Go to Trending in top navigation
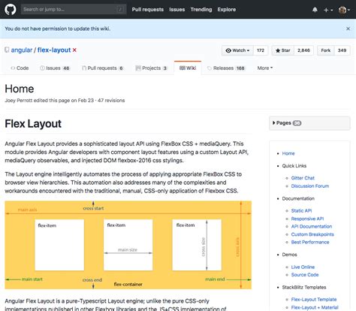Viewport: 356px width, 311px height. [201, 10]
